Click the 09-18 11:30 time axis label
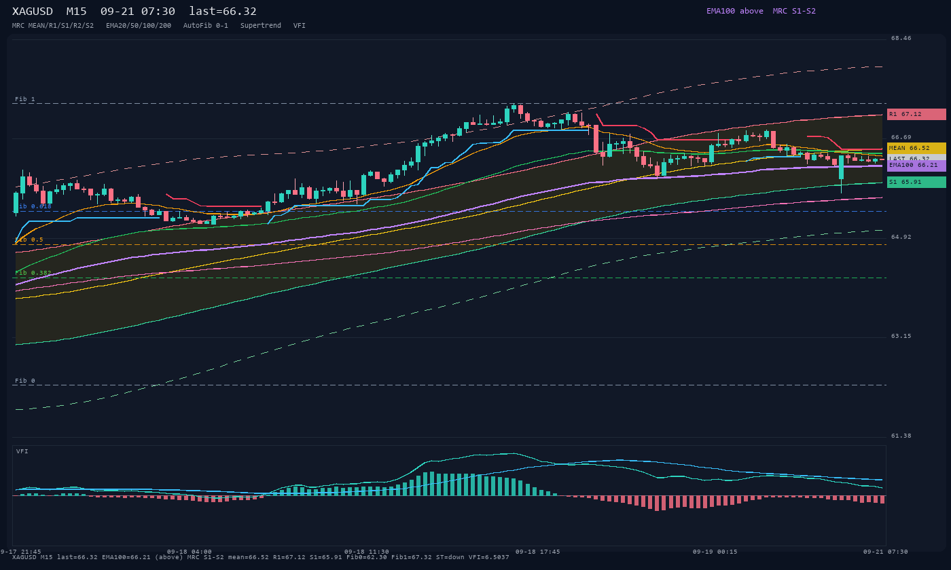 point(367,552)
